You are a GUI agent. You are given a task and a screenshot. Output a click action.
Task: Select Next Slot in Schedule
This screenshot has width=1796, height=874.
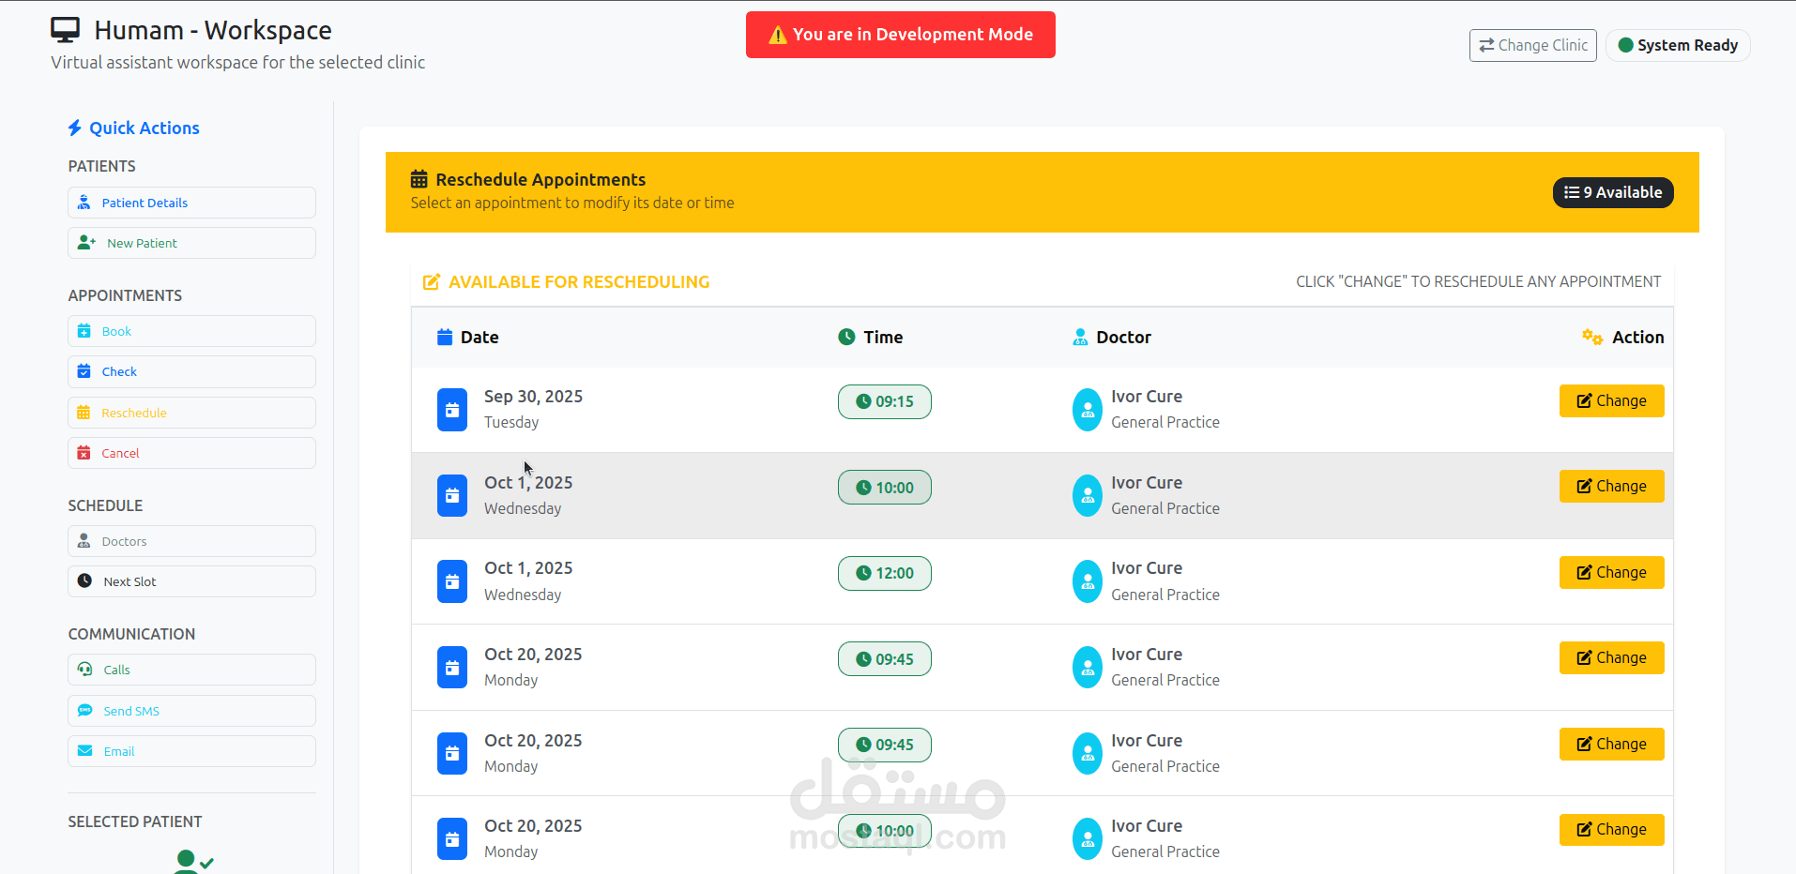tap(191, 581)
